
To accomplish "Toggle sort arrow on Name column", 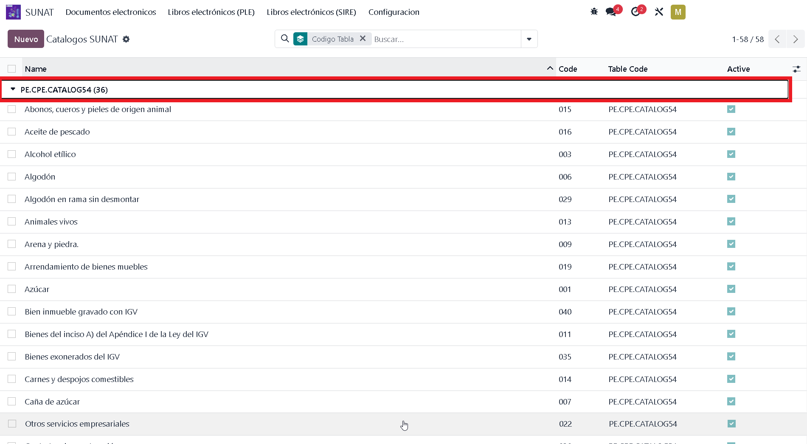I will [x=550, y=68].
